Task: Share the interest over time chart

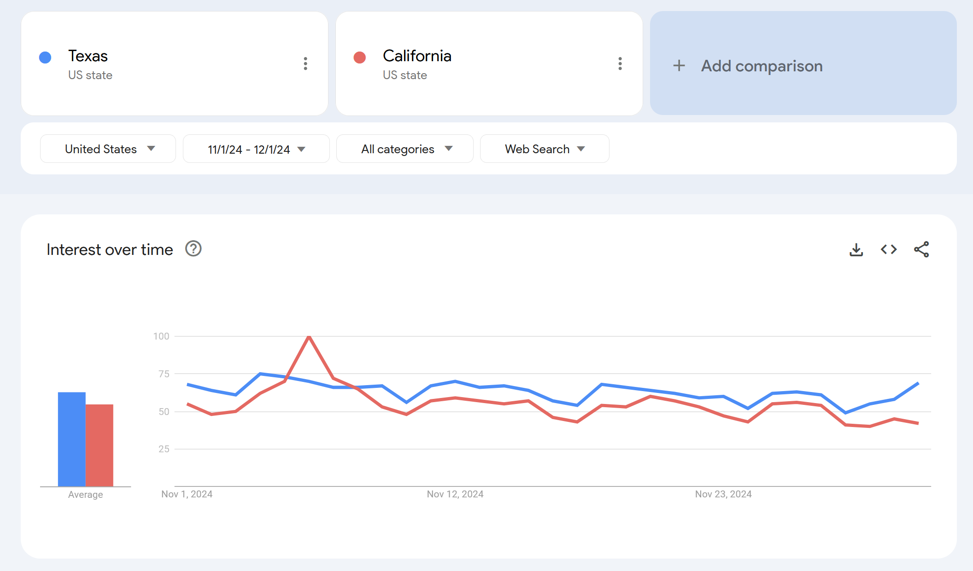Action: [921, 249]
